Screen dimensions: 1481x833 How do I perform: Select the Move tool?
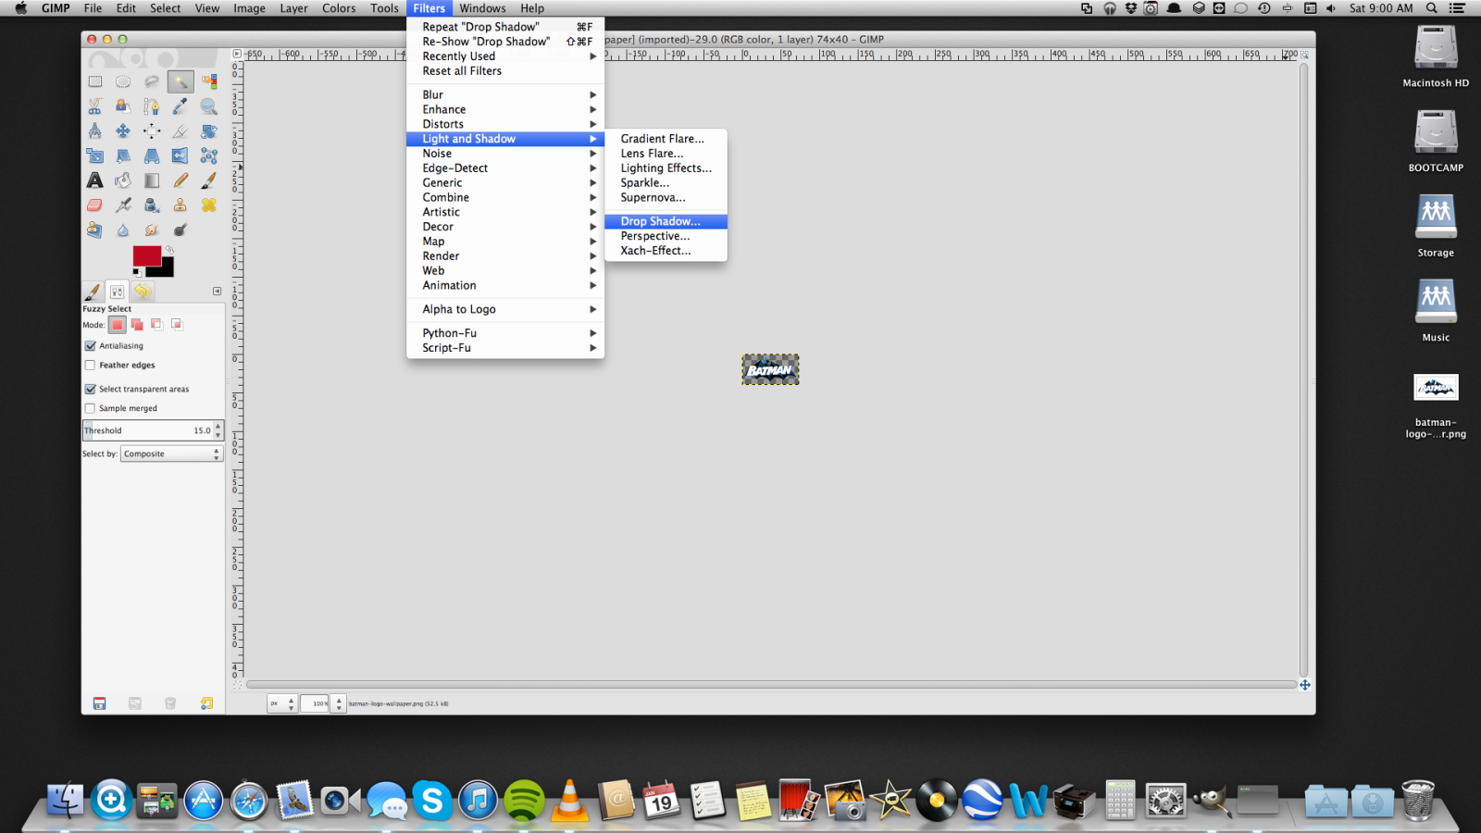coord(123,131)
